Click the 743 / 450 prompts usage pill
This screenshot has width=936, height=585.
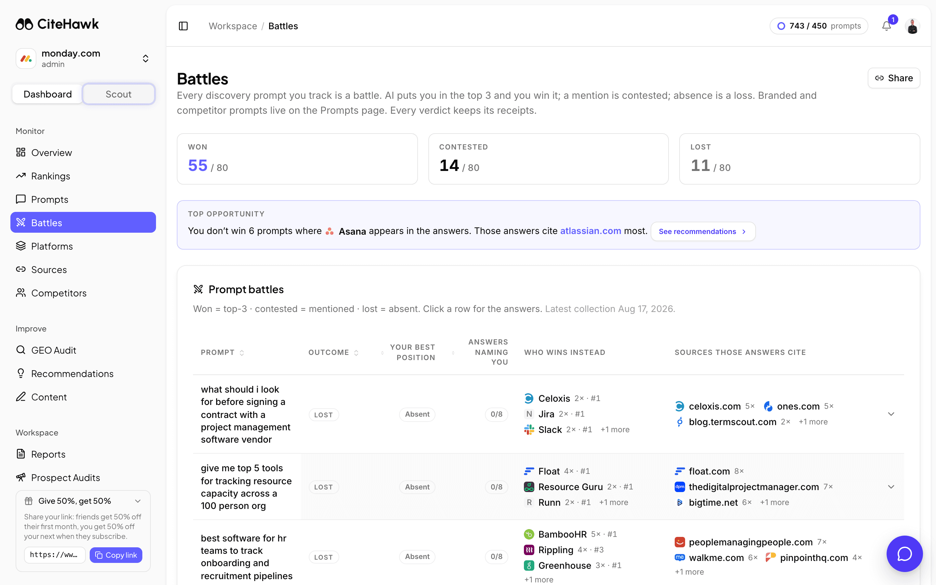point(819,26)
